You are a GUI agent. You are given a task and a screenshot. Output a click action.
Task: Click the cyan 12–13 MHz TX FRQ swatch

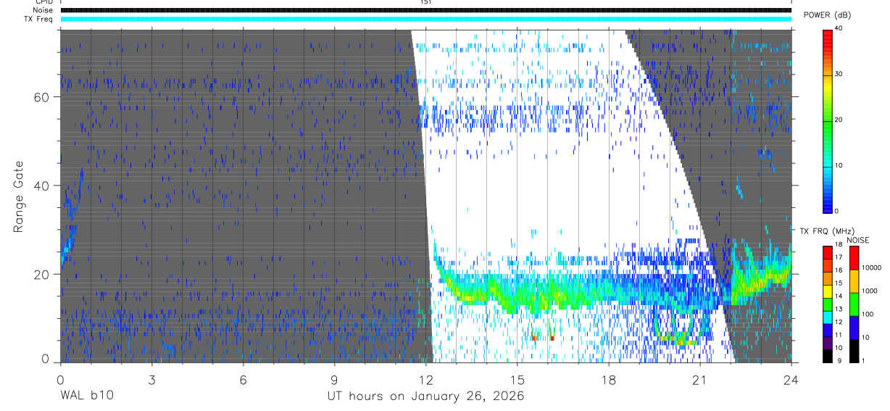828,317
